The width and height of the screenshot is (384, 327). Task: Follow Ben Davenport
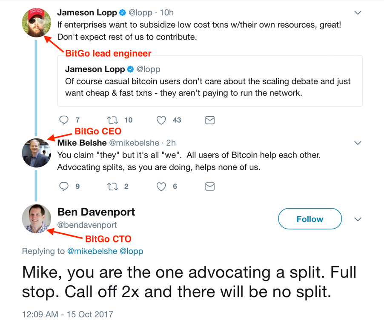point(309,219)
